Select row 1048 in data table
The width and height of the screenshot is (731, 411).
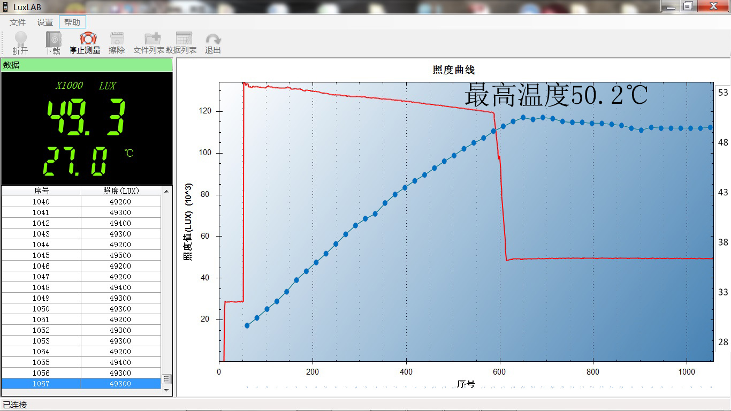click(81, 287)
